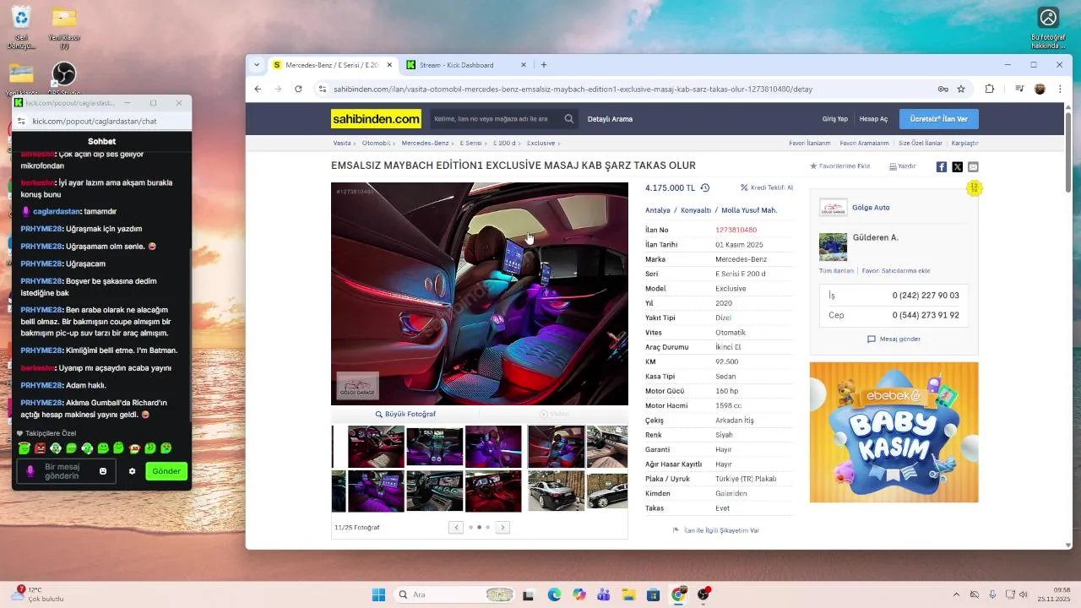This screenshot has width=1081, height=608.
Task: Click Mesaj gönder to seller
Action: 894,339
